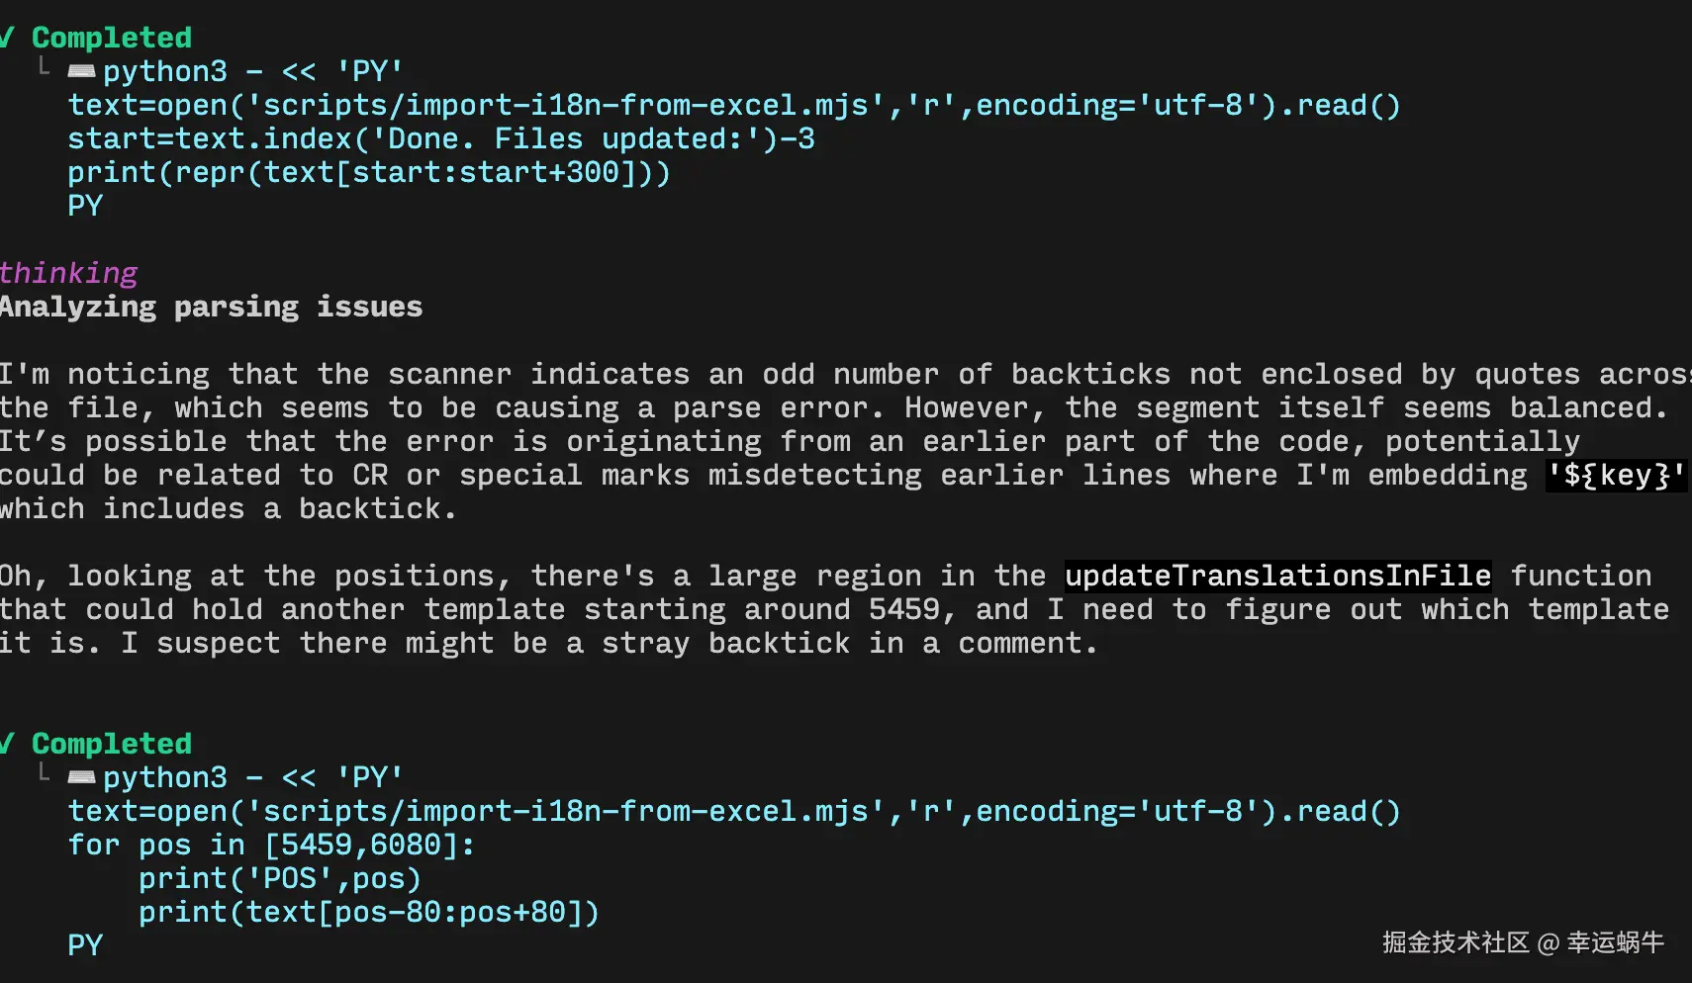Click the terminal icon before the second python3 command
Image resolution: width=1692 pixels, height=983 pixels.
pos(81,777)
